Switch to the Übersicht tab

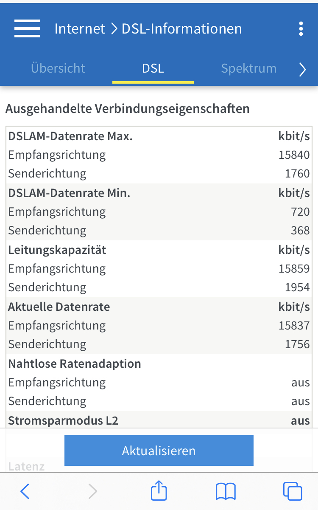58,68
